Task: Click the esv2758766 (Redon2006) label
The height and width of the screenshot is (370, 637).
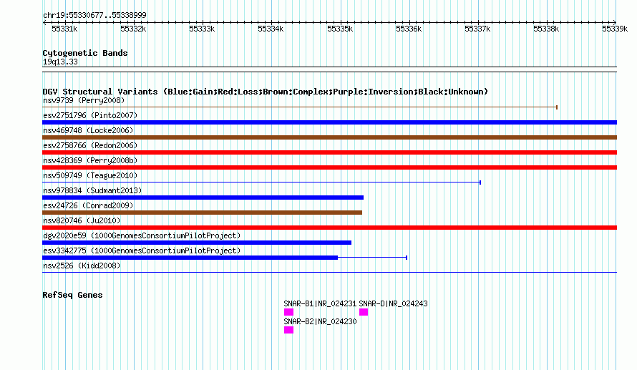Action: coord(90,145)
